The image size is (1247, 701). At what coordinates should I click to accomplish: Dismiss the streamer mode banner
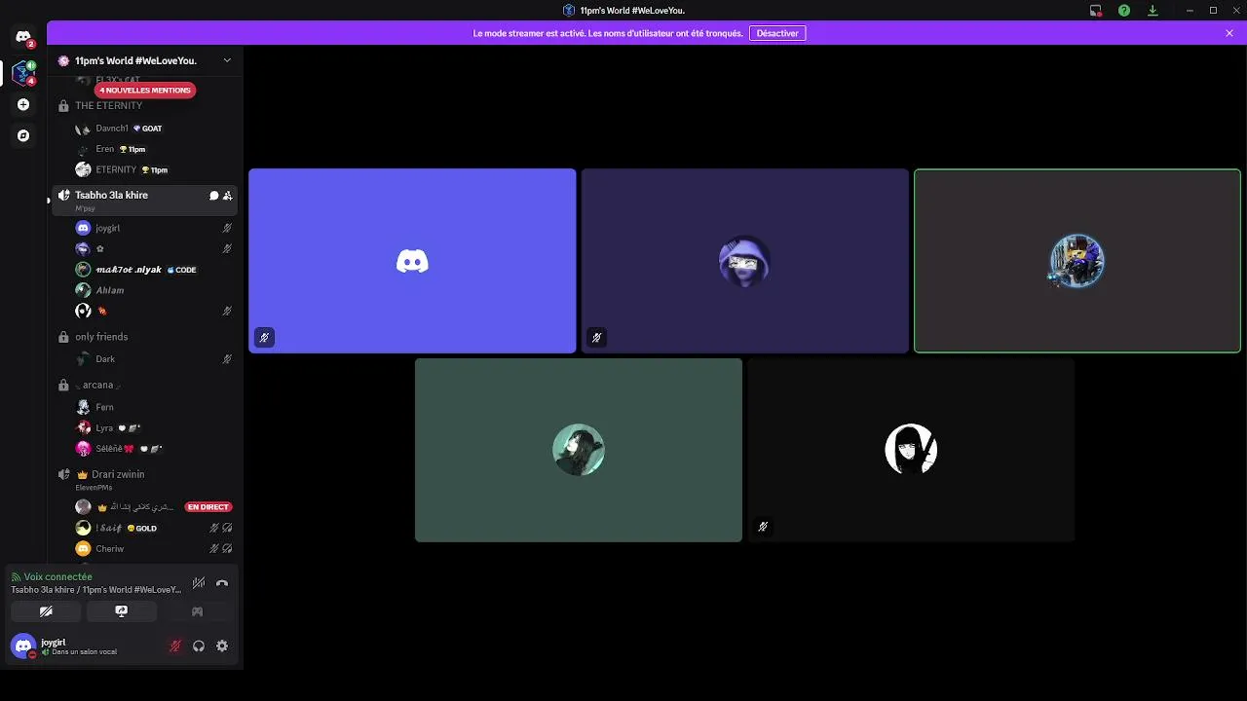pyautogui.click(x=1229, y=33)
